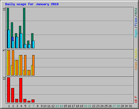Click green weekend day label 6
The image size is (139, 109).
(29, 106)
